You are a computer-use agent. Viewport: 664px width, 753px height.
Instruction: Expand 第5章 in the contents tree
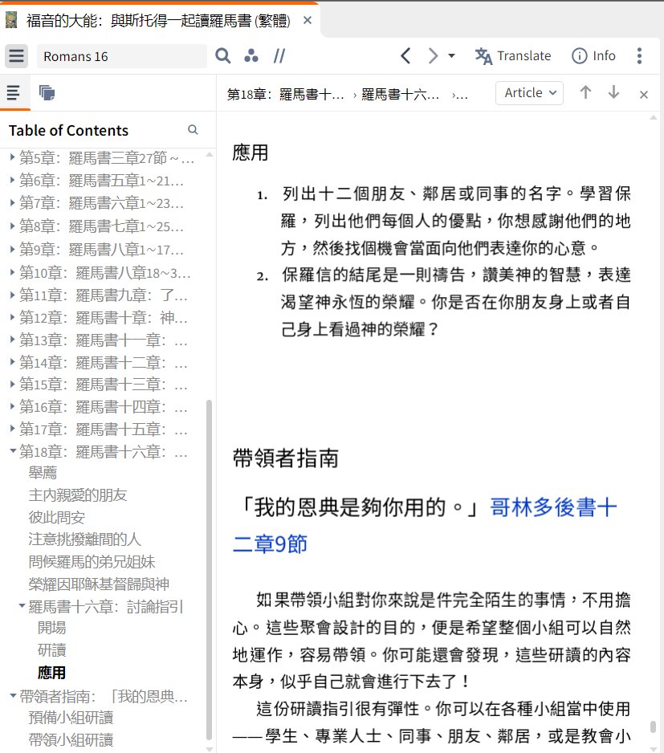pos(13,157)
